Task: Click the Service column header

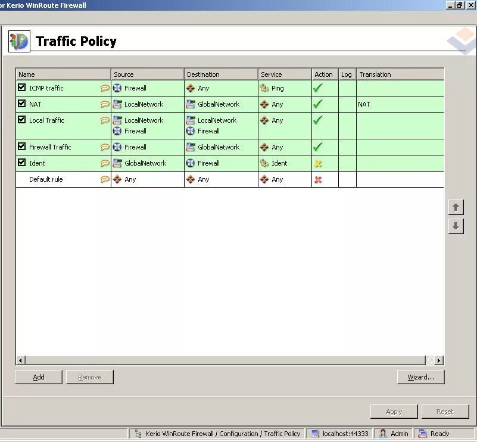Action: (x=285, y=74)
